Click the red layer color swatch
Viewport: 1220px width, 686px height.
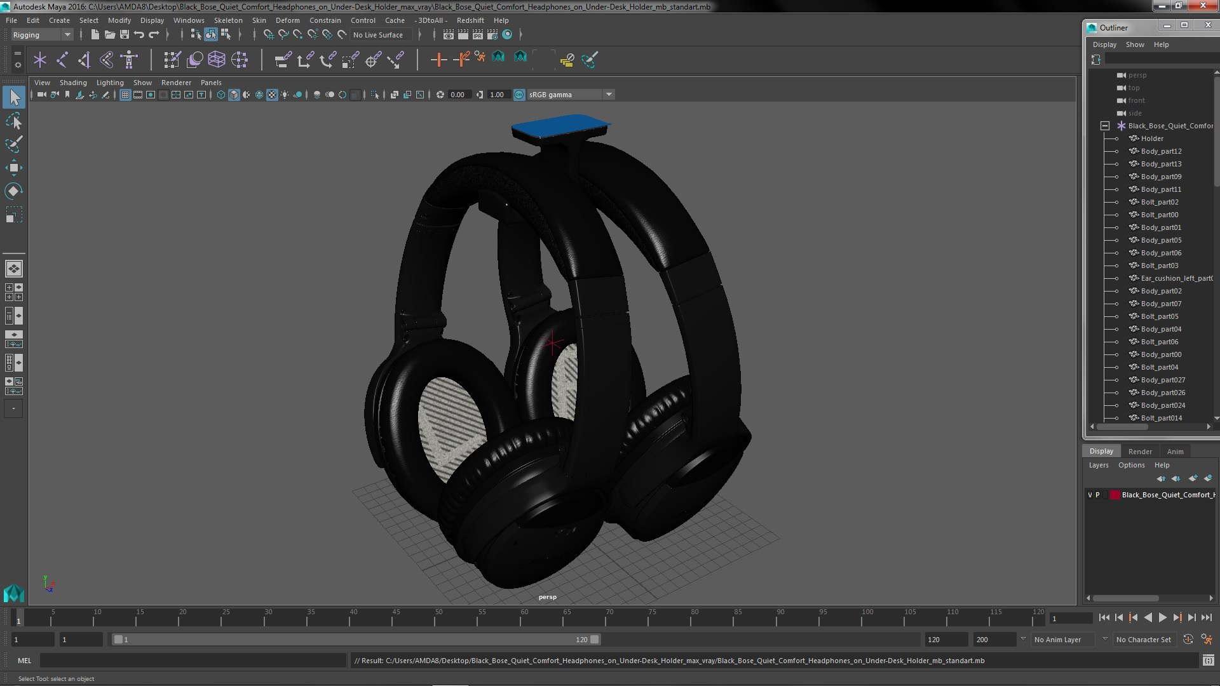1115,495
